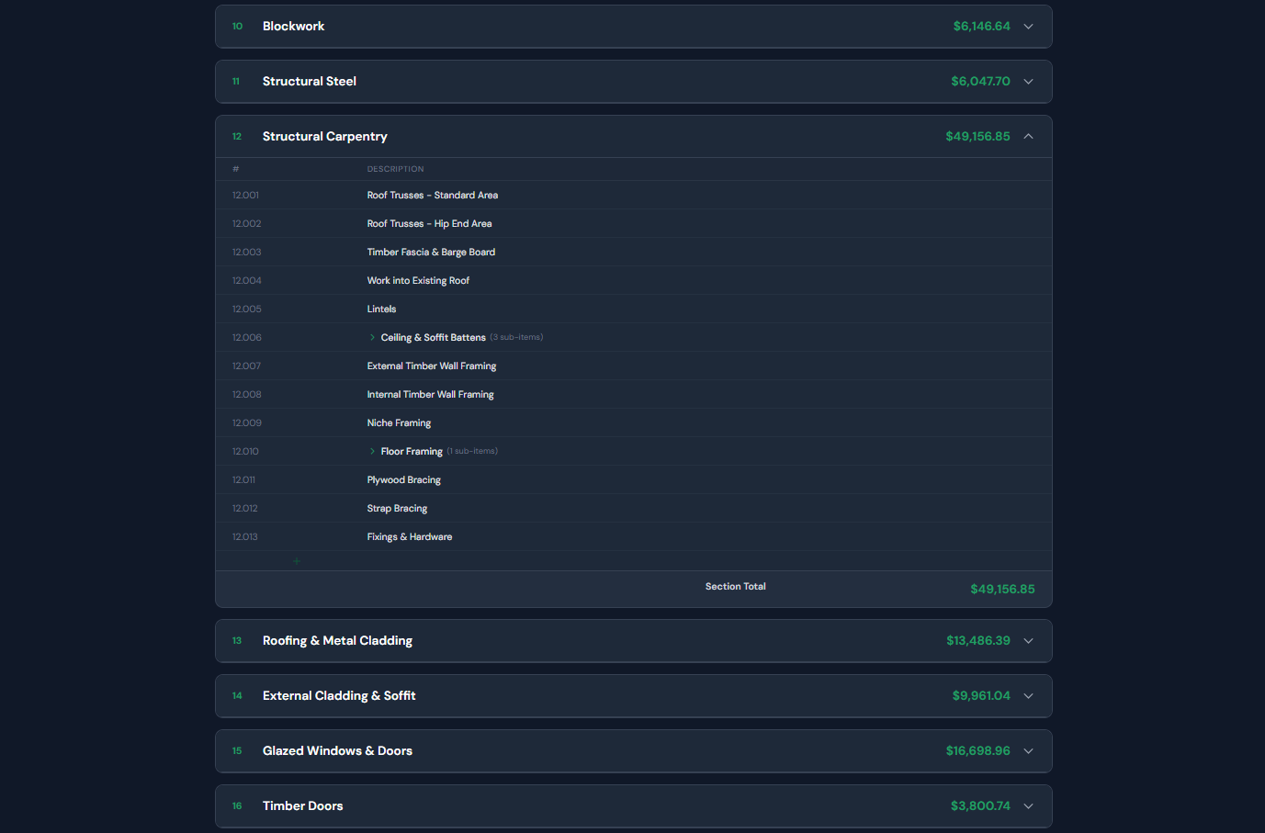Click the Timber Doors total $3,800.74
The height and width of the screenshot is (833, 1265).
point(980,806)
